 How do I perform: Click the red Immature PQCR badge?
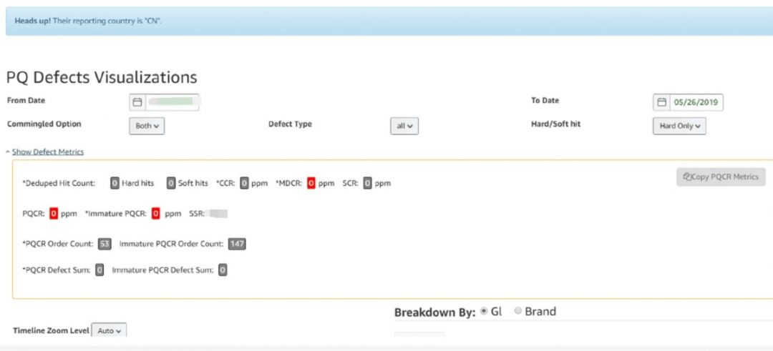point(155,213)
